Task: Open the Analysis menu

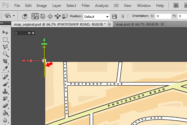Action: coord(102,6)
